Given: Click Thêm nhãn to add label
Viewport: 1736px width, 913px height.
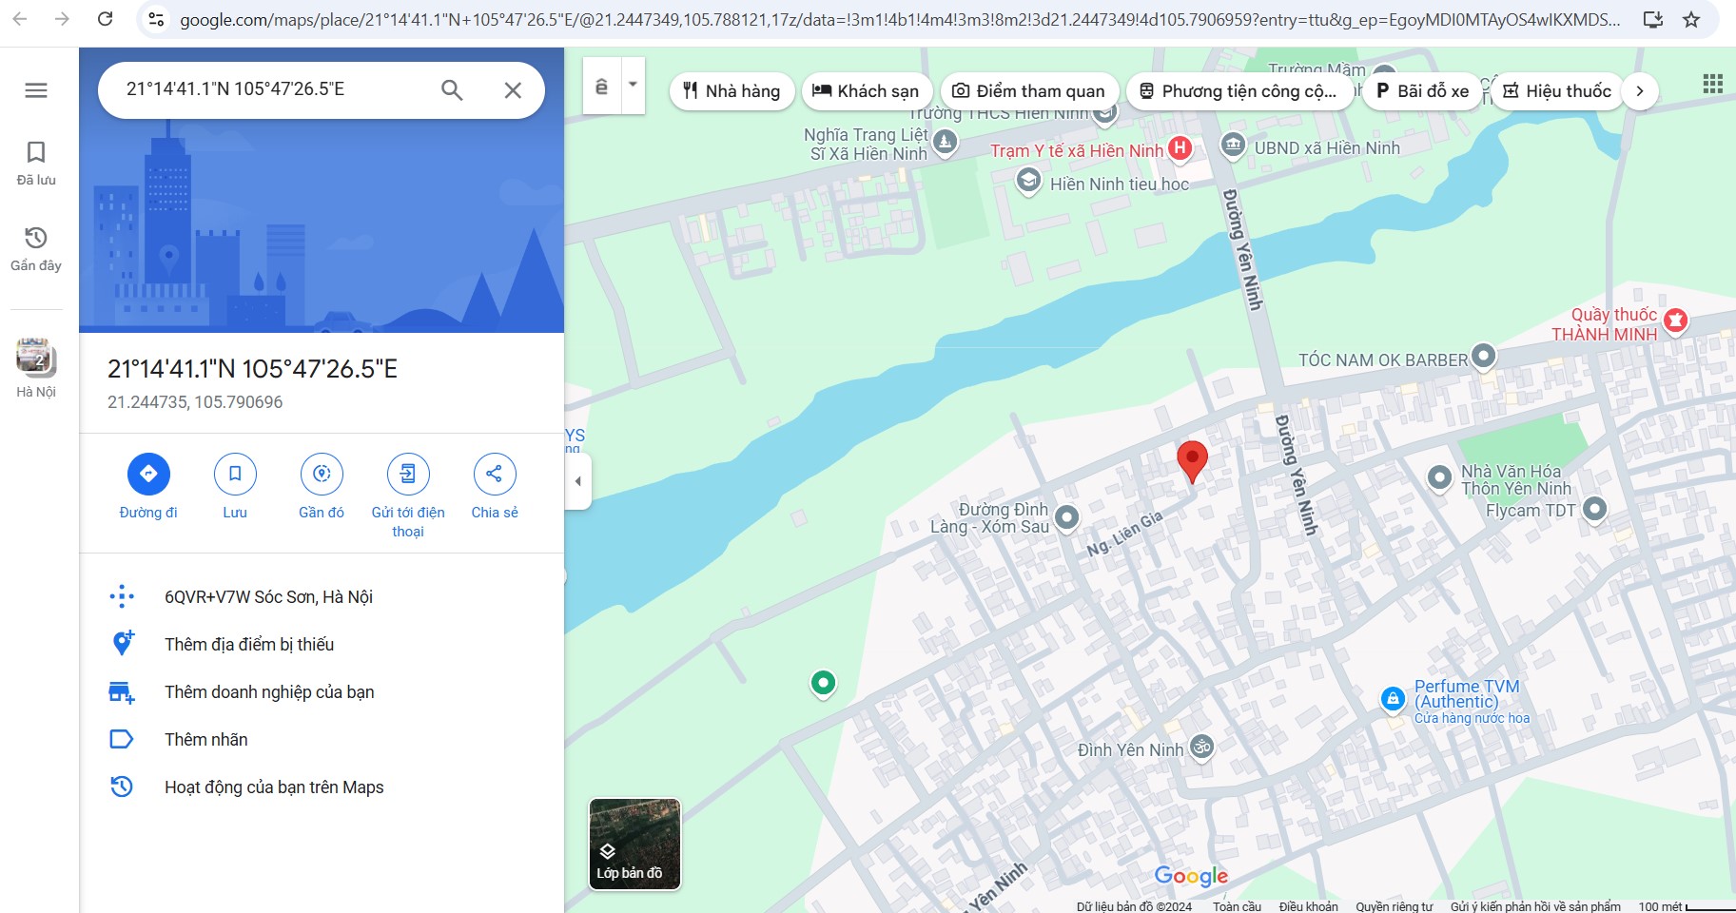Looking at the screenshot, I should click(x=322, y=740).
